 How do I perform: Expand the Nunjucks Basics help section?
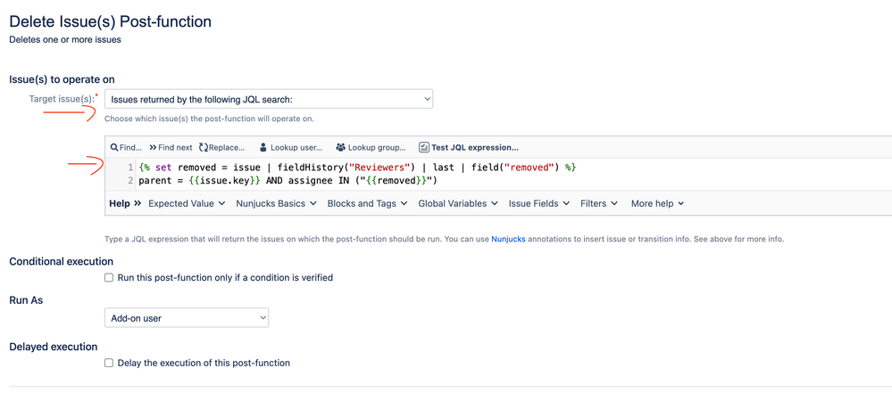tap(277, 203)
